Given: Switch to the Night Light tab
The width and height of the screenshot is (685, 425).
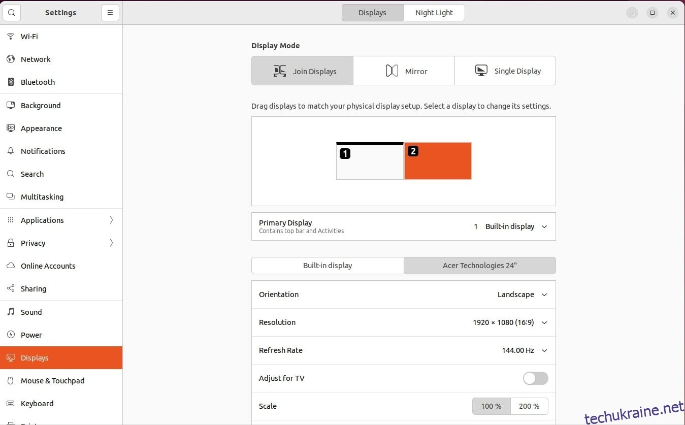Looking at the screenshot, I should click(434, 13).
